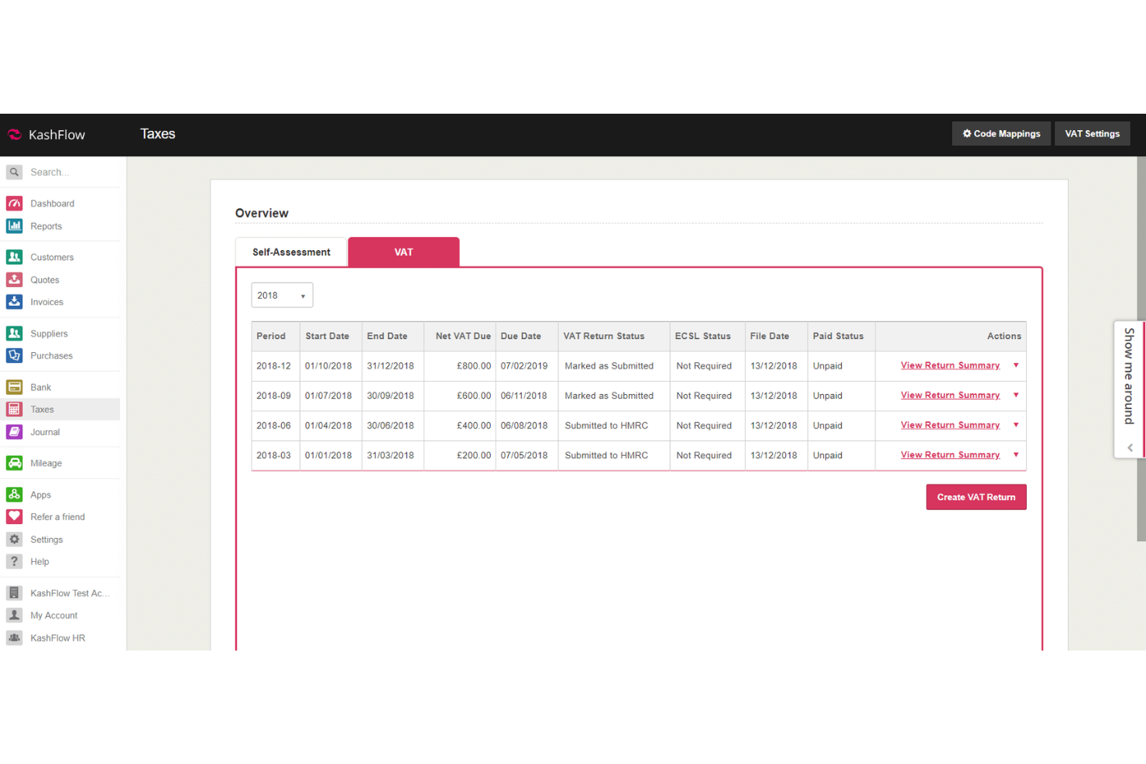View Return Summary for 2018-09
This screenshot has width=1146, height=764.
pyautogui.click(x=950, y=395)
